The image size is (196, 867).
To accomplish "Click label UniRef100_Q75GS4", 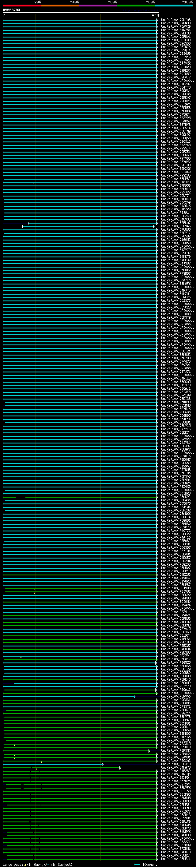I will click(176, 114).
